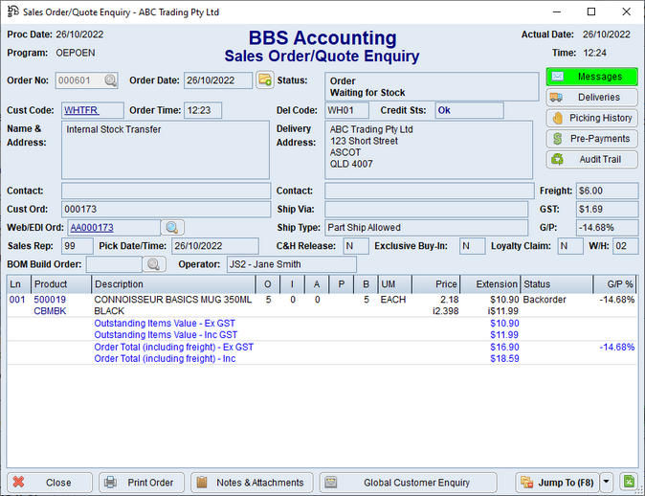The width and height of the screenshot is (645, 496).
Task: Open the green Messages button
Action: tap(591, 77)
